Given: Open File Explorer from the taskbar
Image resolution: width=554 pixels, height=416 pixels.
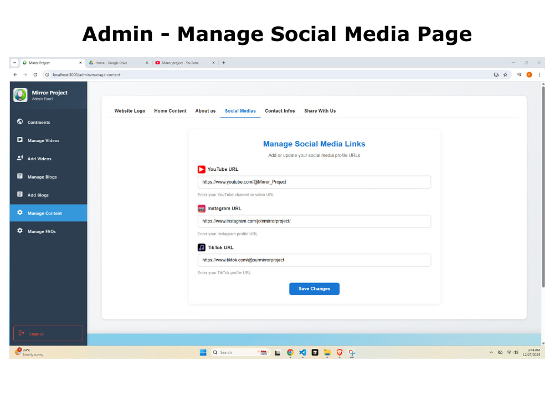Looking at the screenshot, I should pos(327,352).
